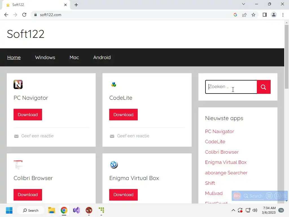Click the volume speaker tray icon

tap(255, 210)
